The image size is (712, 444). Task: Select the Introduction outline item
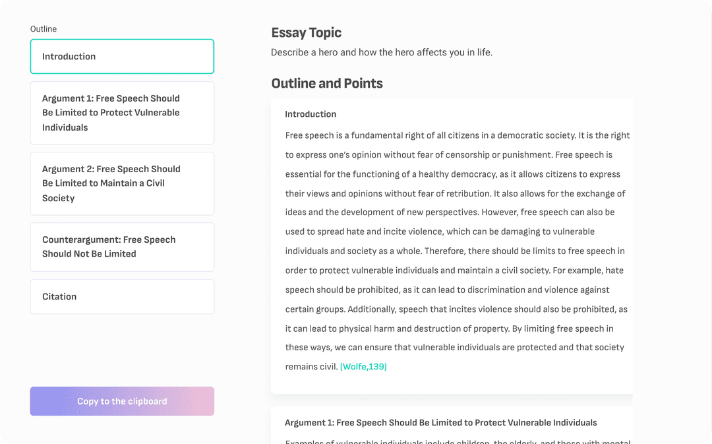[122, 57]
